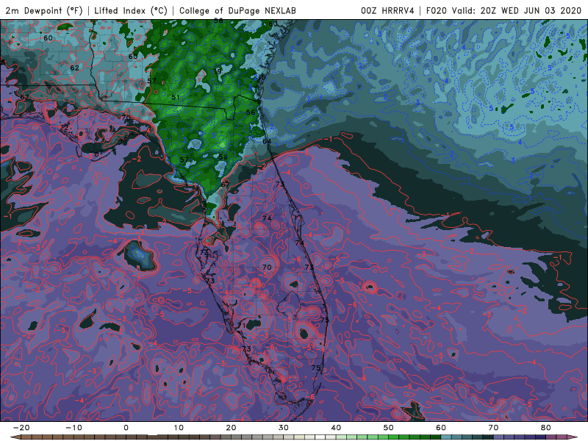The image size is (588, 441).
Task: Click the 30 label on the color scale
Action: coord(284,428)
